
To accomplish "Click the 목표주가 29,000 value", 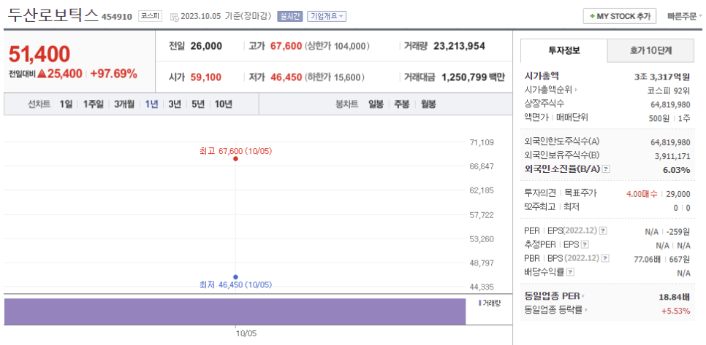I will click(677, 193).
